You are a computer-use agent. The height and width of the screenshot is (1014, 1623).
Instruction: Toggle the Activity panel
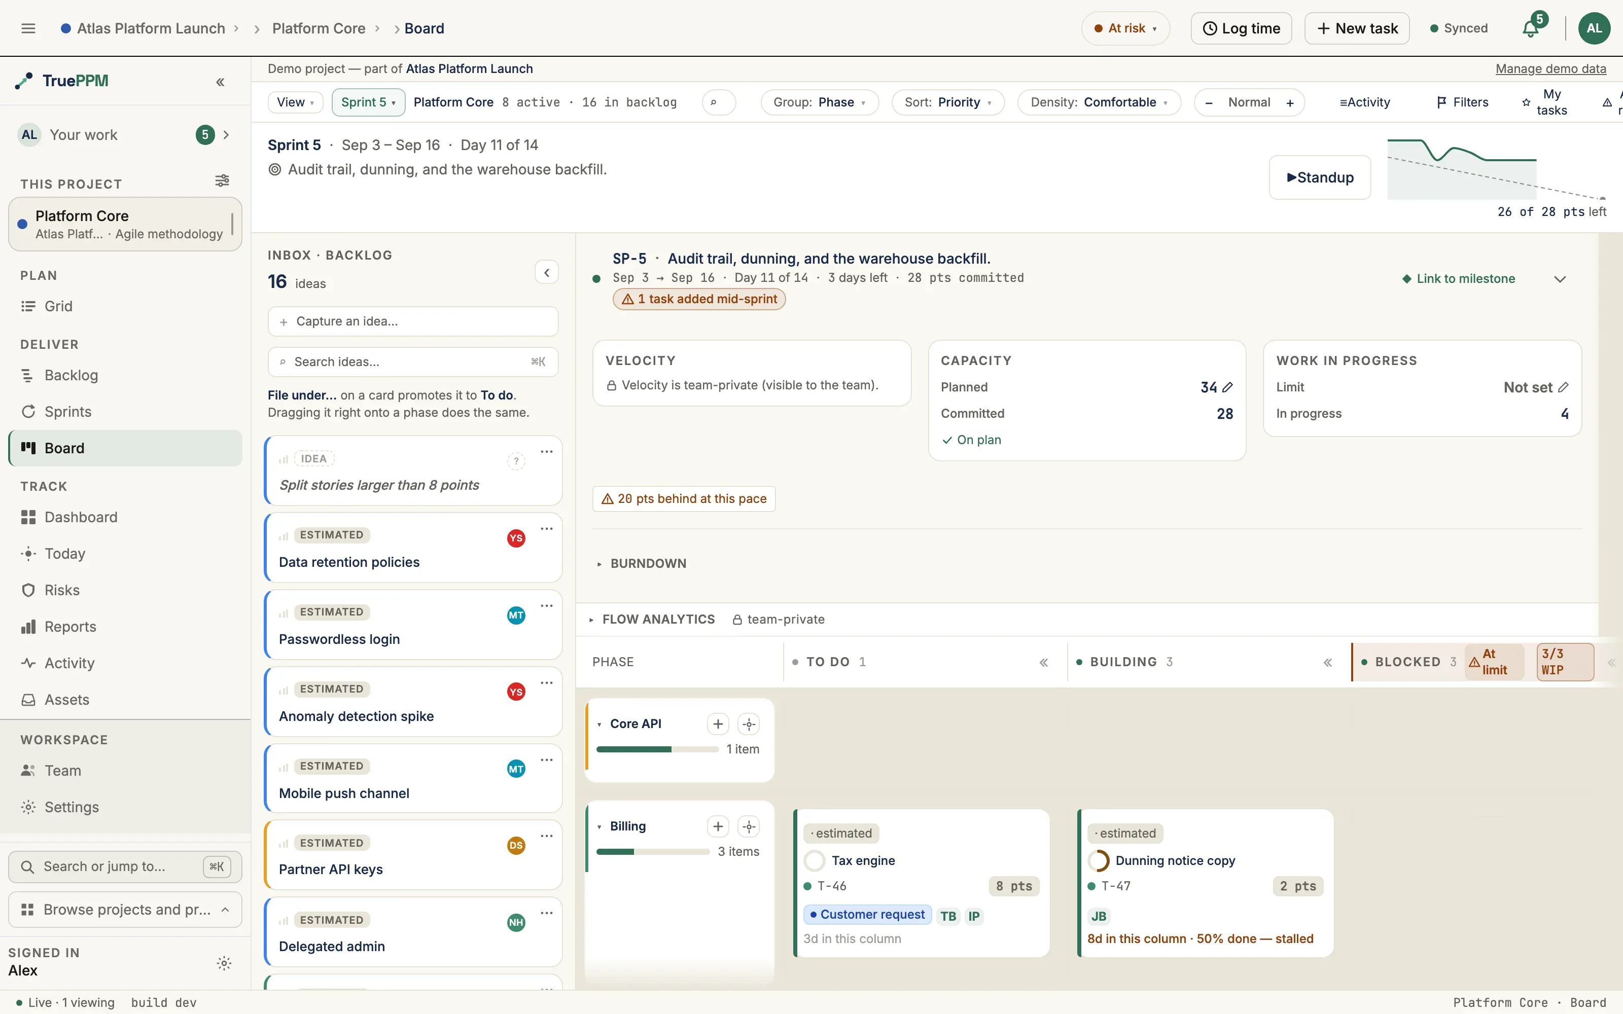click(1365, 102)
